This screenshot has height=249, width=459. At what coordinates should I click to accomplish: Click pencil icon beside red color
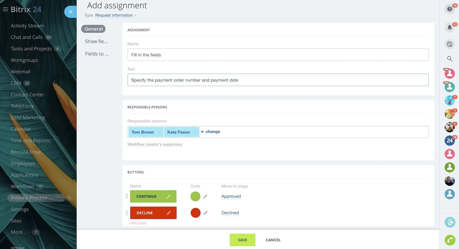tap(205, 213)
